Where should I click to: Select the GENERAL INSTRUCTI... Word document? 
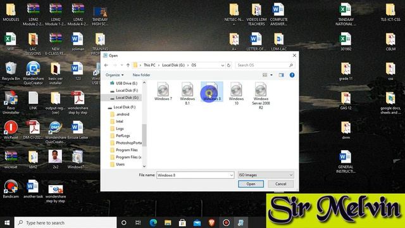(x=346, y=162)
